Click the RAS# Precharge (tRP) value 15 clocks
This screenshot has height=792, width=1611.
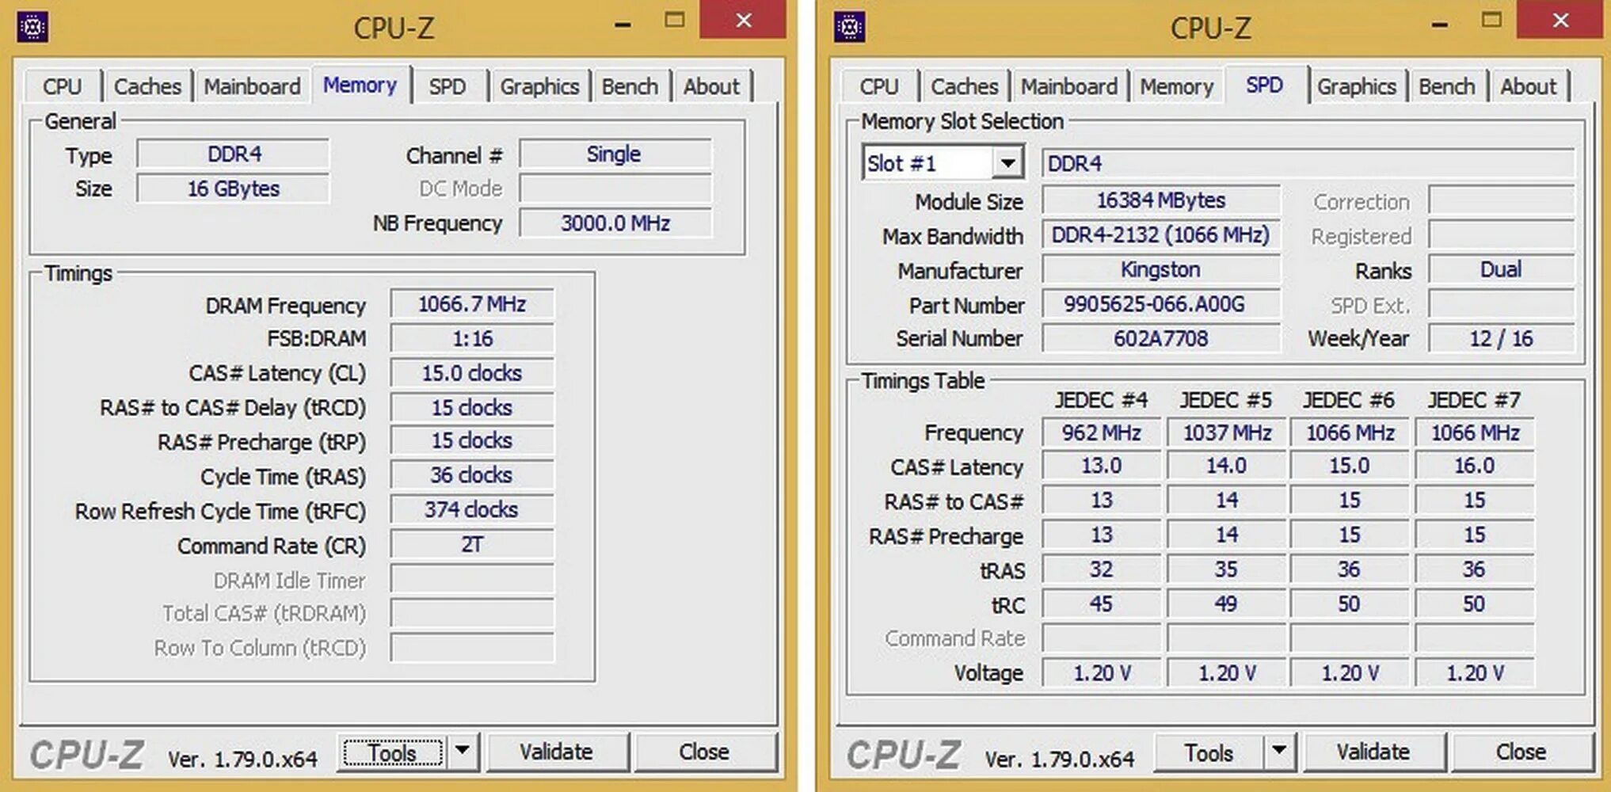coord(472,441)
